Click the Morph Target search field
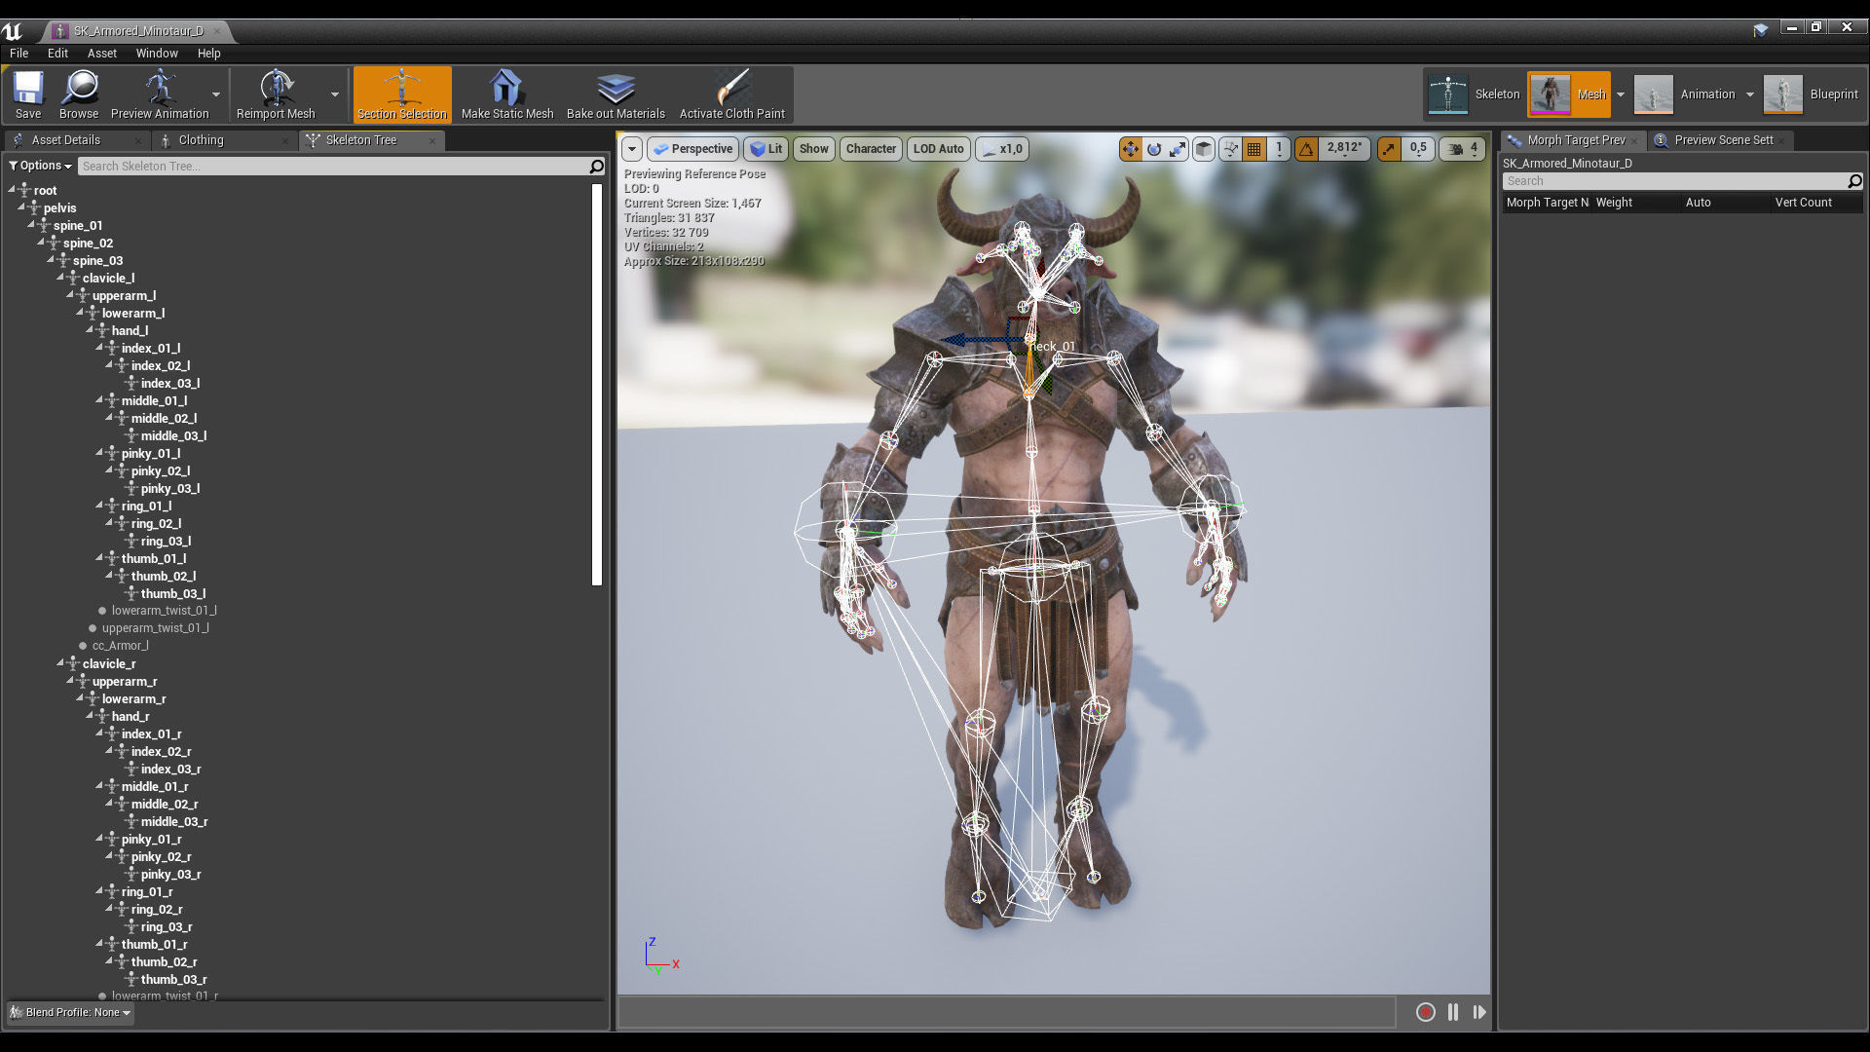 click(1674, 181)
